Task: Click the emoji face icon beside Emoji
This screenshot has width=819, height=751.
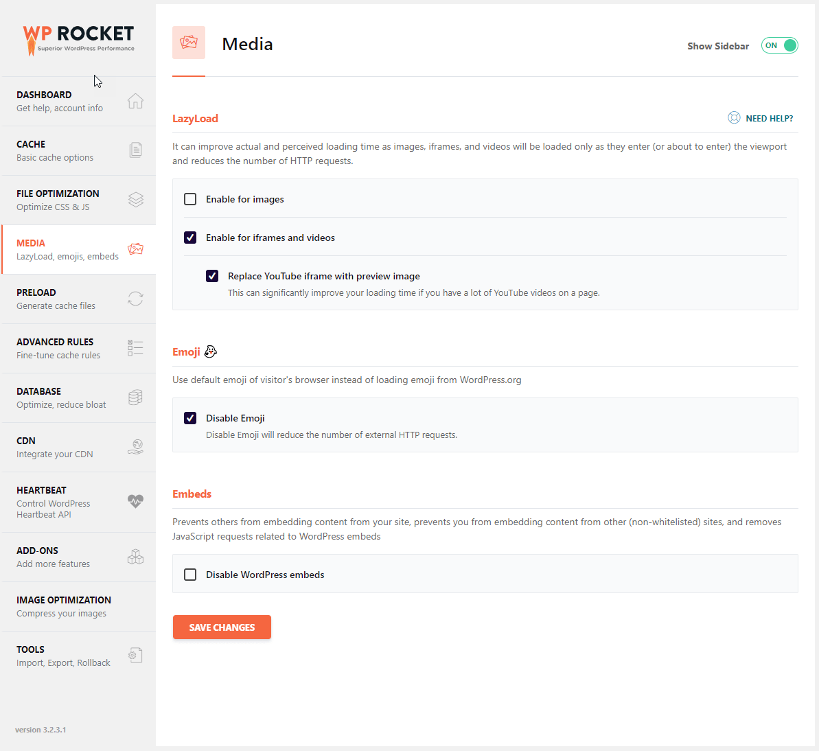Action: point(211,351)
